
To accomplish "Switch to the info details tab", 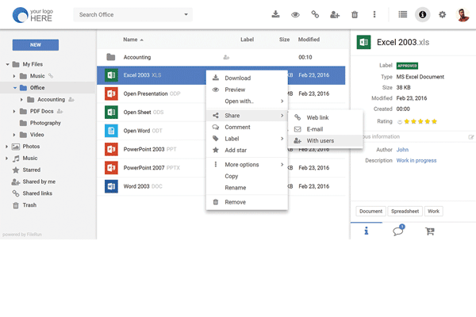I will coord(367,231).
